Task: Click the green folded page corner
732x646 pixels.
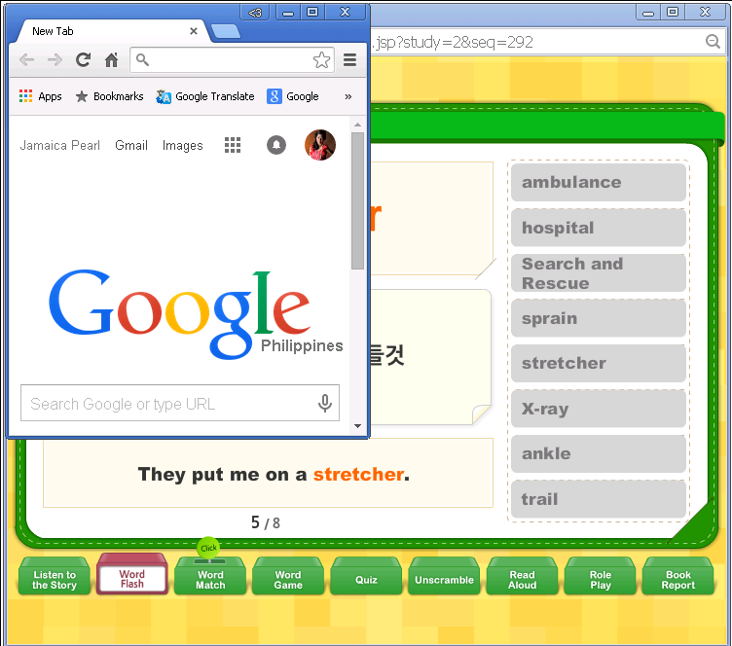Action: coord(692,521)
